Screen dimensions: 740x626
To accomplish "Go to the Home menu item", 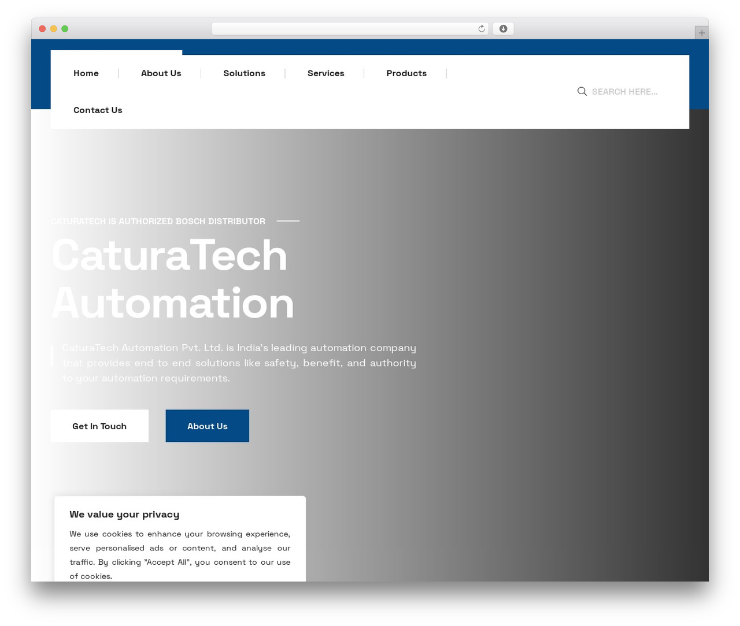I will pyautogui.click(x=86, y=73).
